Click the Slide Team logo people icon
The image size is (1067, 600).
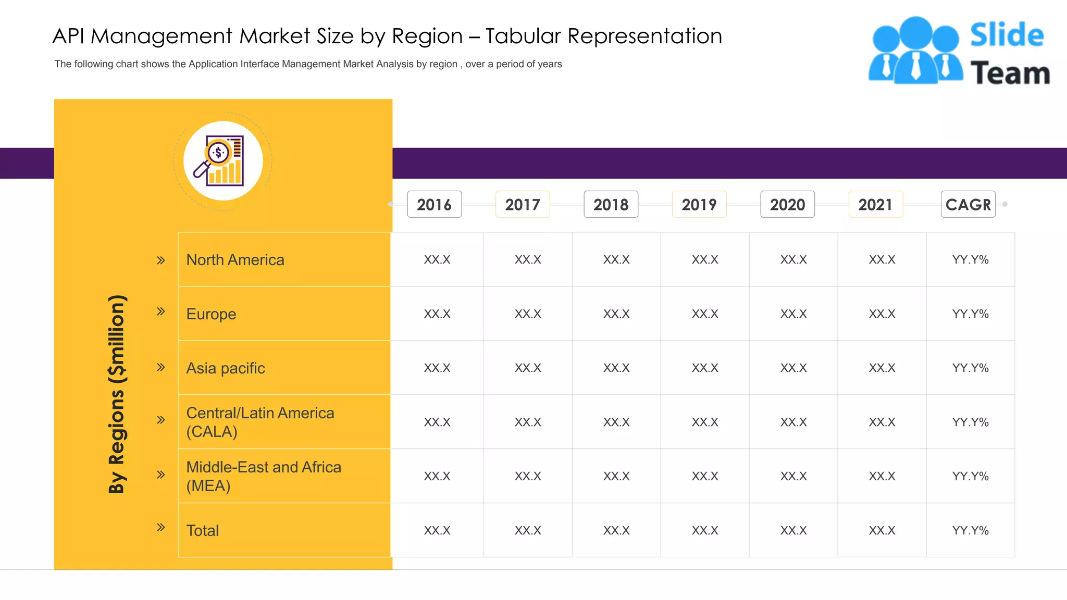click(x=915, y=51)
